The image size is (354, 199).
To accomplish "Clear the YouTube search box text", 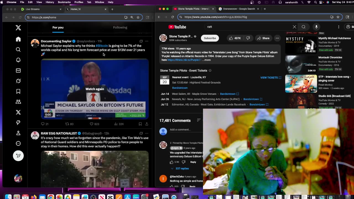I will [x=295, y=27].
